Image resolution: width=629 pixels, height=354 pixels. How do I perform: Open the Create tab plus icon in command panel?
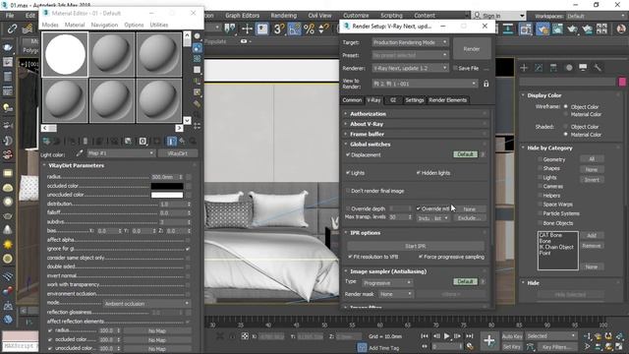point(524,68)
